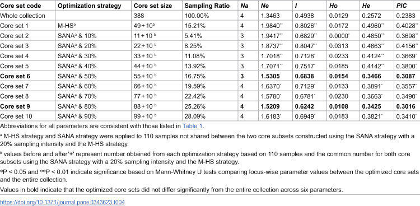This screenshot has width=420, height=206.
Task: Select the Whole collection row label
Action: pos(22,16)
